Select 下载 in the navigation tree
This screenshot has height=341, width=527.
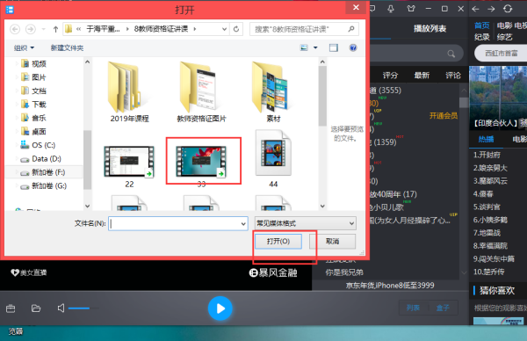click(x=39, y=105)
